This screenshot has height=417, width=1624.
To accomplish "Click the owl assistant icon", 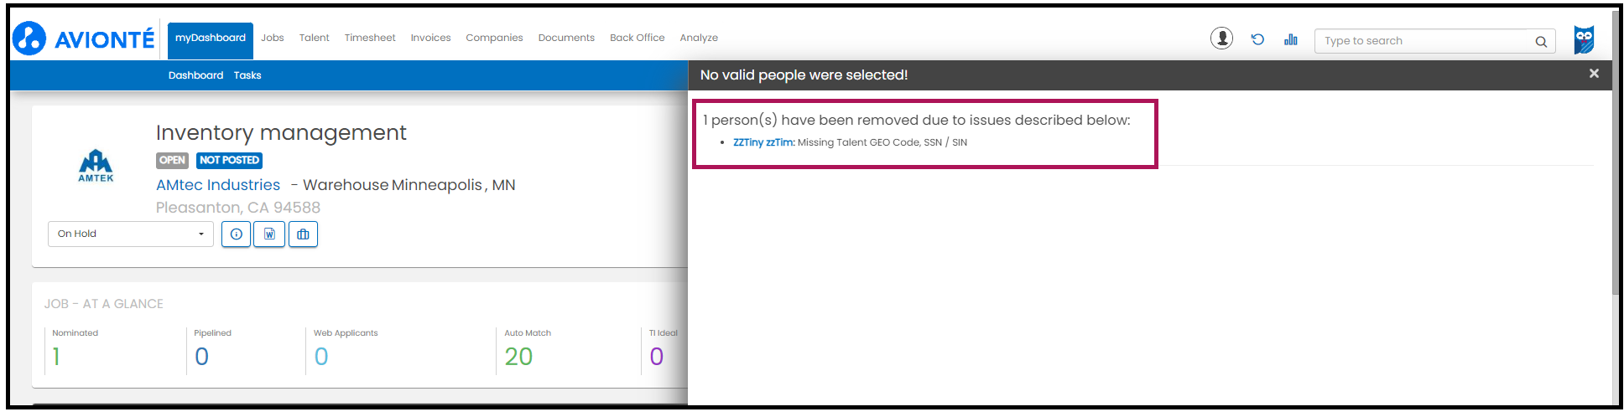I will [x=1584, y=39].
